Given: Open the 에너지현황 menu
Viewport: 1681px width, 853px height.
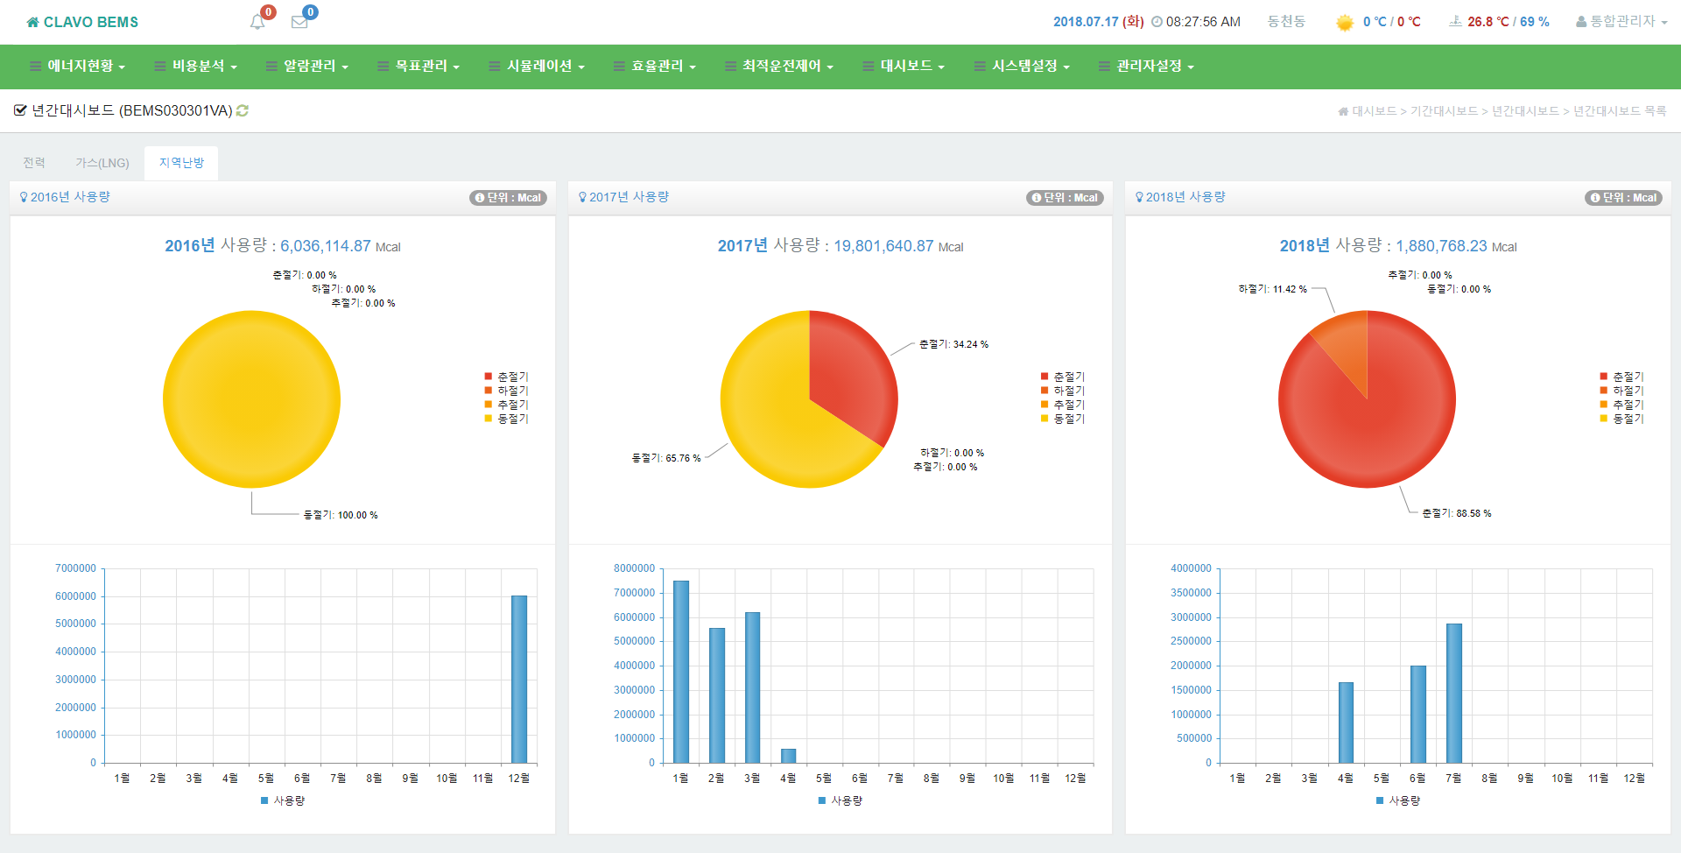Looking at the screenshot, I should click(77, 67).
